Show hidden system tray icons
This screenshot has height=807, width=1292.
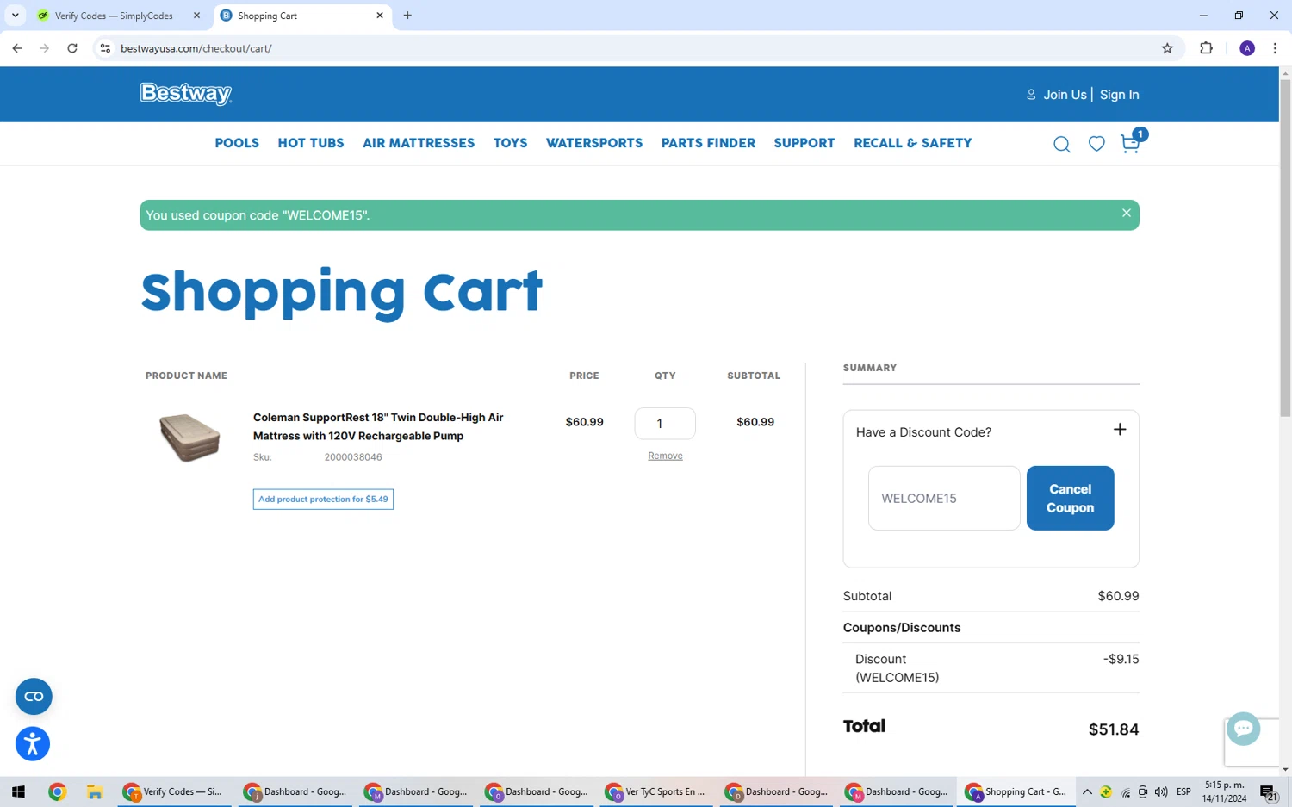click(x=1087, y=791)
